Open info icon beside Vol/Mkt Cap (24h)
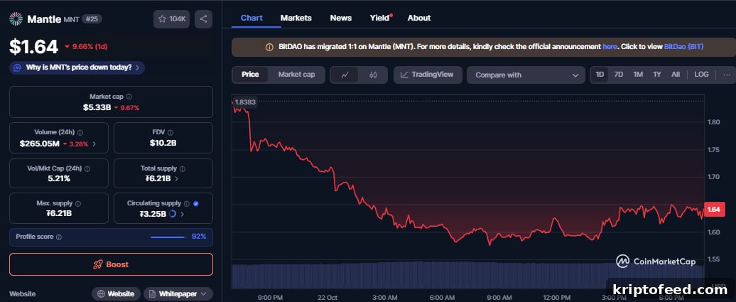Viewport: 736px width, 302px height. click(87, 168)
